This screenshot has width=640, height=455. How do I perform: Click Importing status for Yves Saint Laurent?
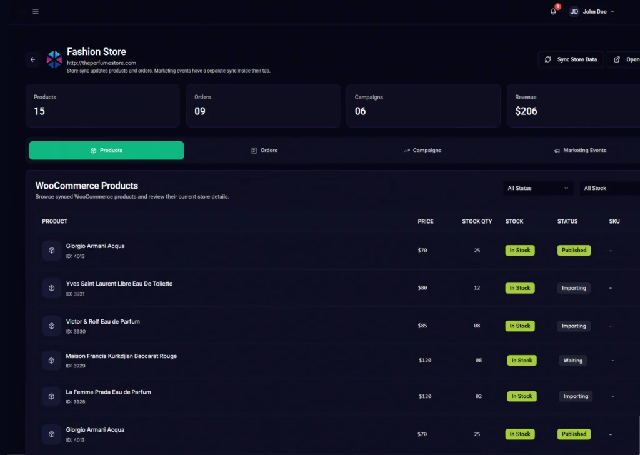tap(574, 288)
